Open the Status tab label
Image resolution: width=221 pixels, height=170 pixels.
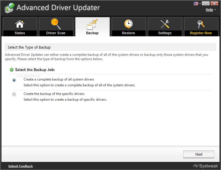point(20,33)
